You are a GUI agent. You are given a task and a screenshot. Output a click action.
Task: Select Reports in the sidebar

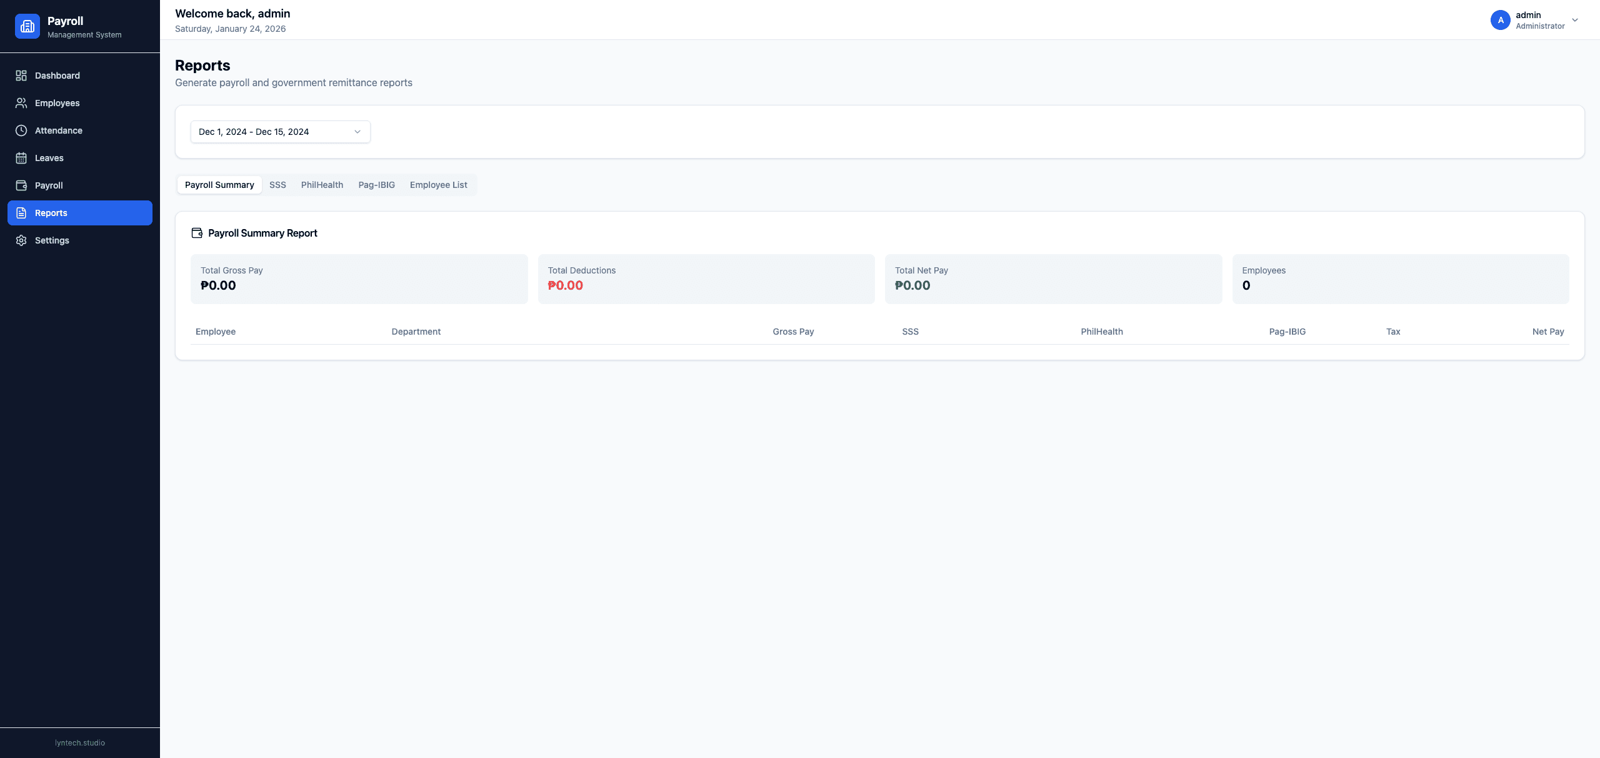pyautogui.click(x=80, y=213)
